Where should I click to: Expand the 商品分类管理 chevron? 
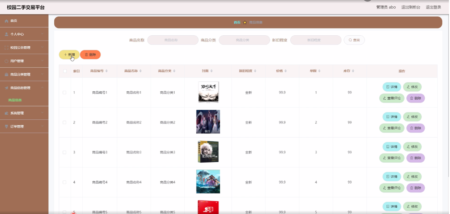tap(42, 75)
